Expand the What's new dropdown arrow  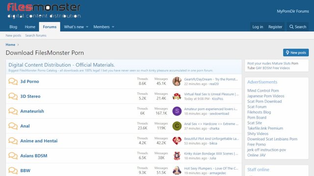coord(87,27)
